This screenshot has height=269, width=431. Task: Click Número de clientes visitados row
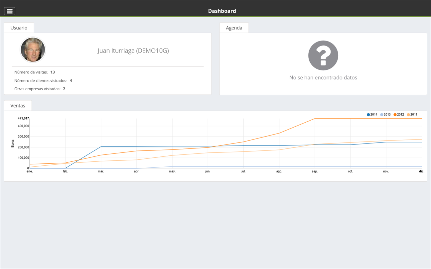click(x=43, y=81)
